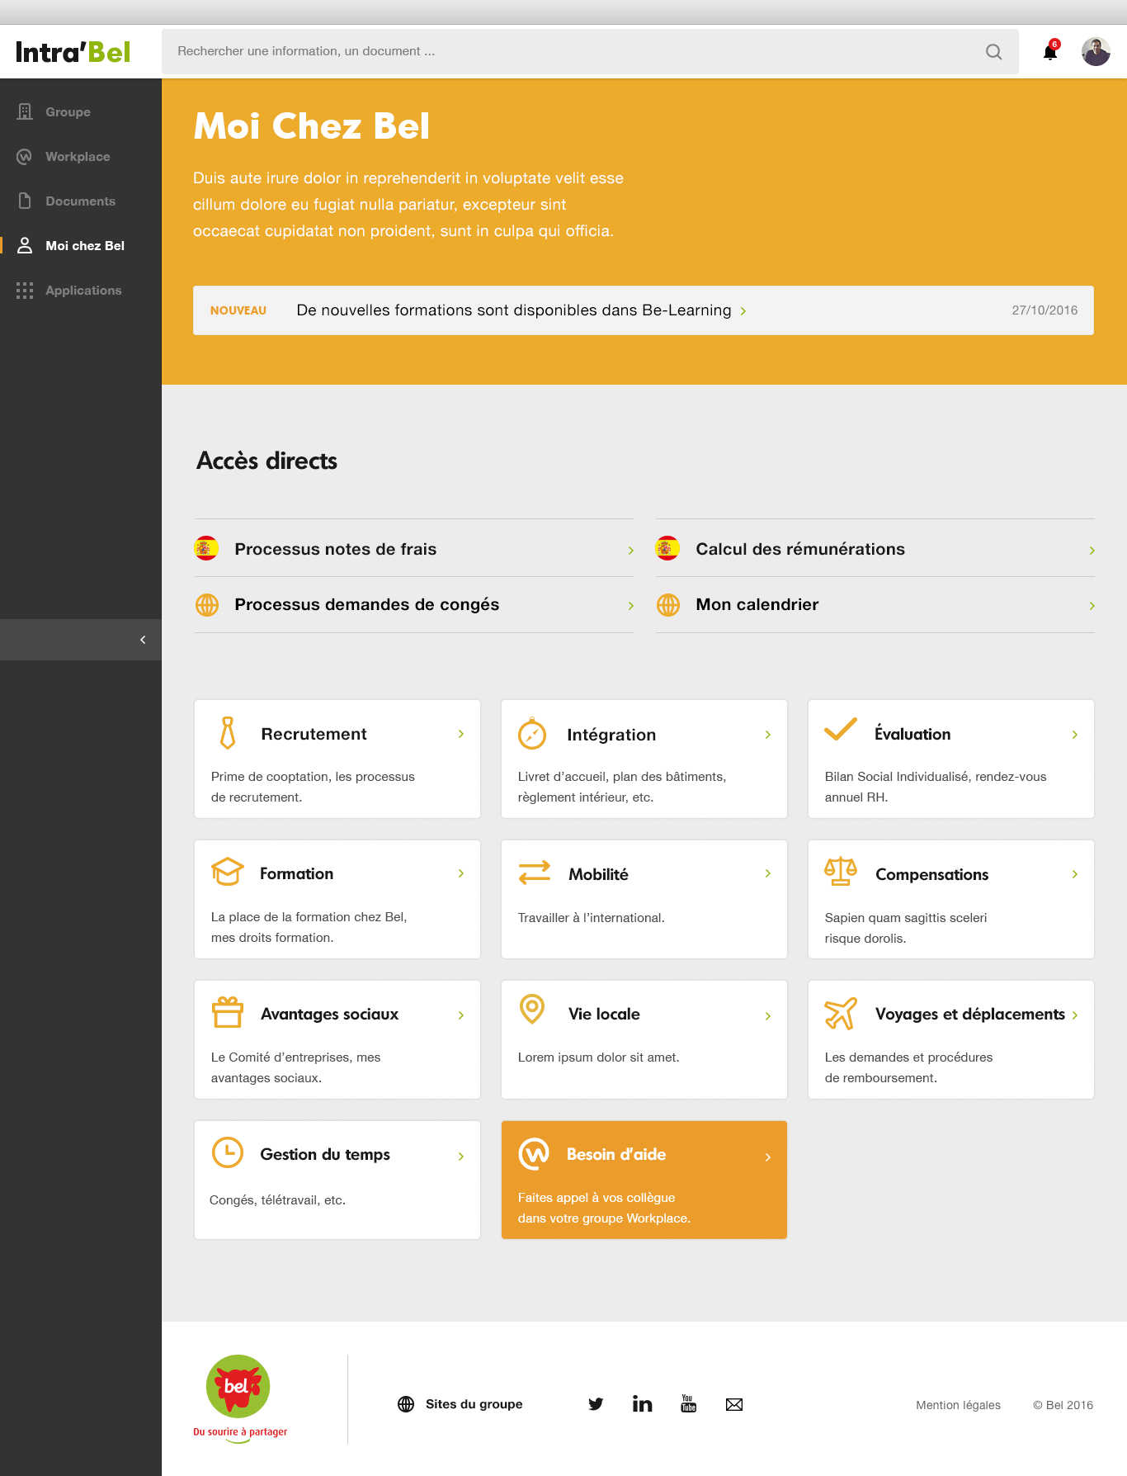This screenshot has height=1476, width=1127.
Task: Click the Bel footer logo
Action: 239,1398
